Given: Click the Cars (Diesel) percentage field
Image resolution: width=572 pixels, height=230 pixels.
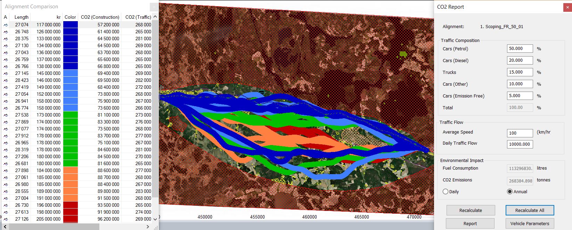Looking at the screenshot, I should tap(520, 60).
